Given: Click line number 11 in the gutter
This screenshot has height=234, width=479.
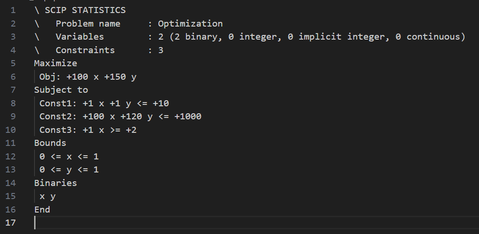Looking at the screenshot, I should [10, 143].
